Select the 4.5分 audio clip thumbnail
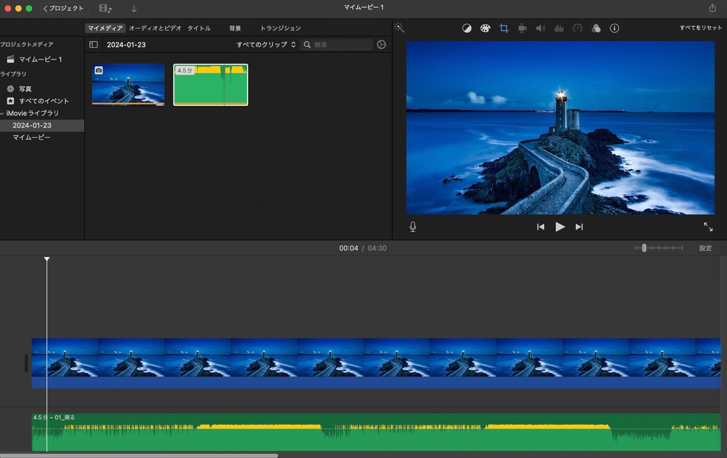Viewport: 727px width, 458px height. click(x=211, y=84)
